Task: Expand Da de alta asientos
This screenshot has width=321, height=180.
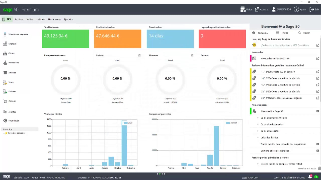Action: point(258,131)
